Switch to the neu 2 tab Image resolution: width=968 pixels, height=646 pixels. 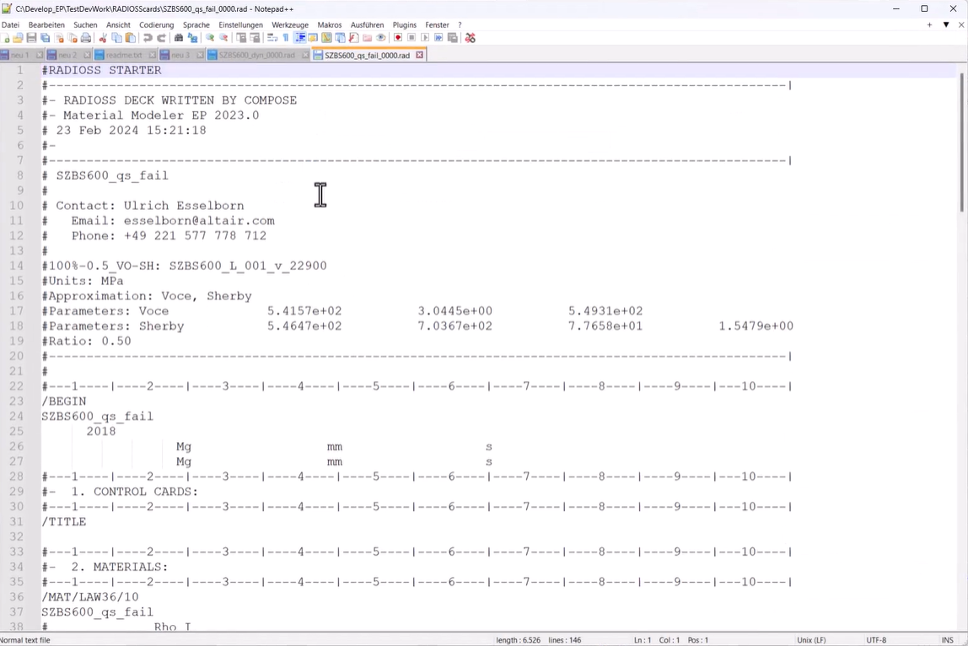pyautogui.click(x=67, y=55)
